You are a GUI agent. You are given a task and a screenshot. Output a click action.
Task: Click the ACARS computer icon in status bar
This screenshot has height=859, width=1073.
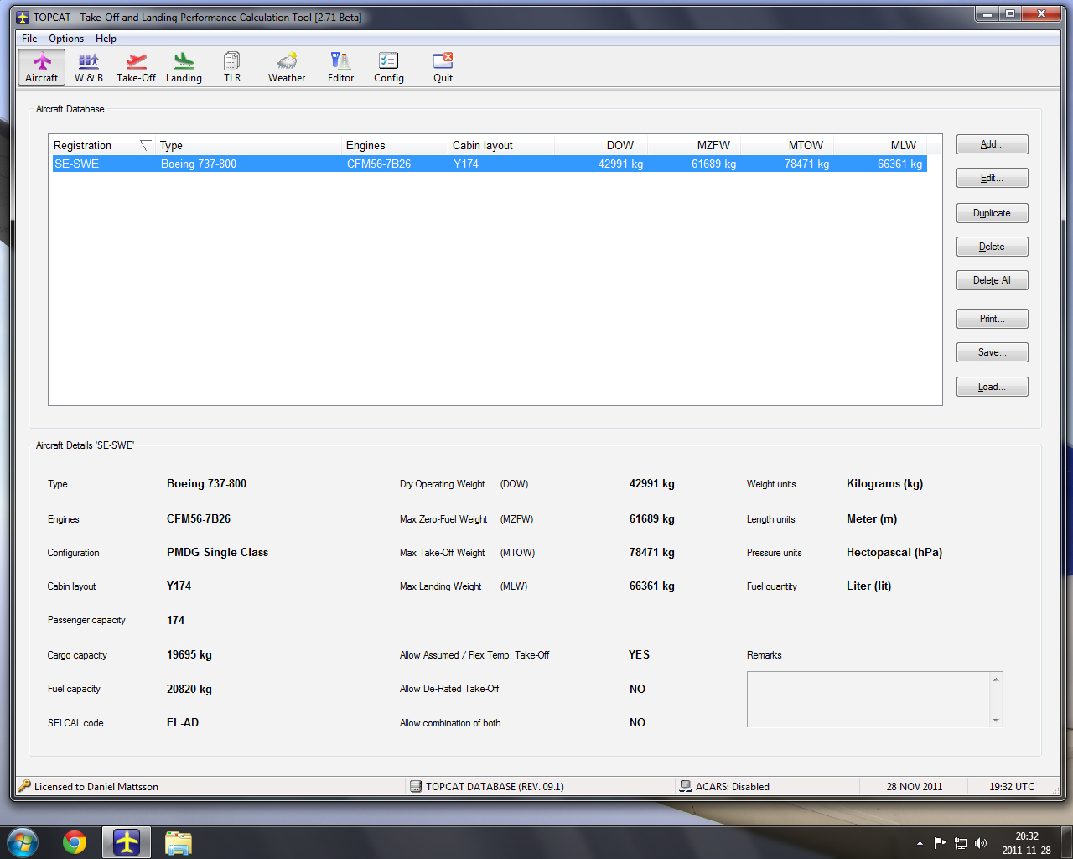pos(686,786)
